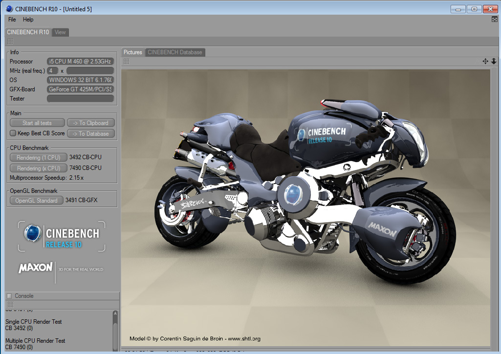Click the empty MHz real frequency field

(90, 71)
